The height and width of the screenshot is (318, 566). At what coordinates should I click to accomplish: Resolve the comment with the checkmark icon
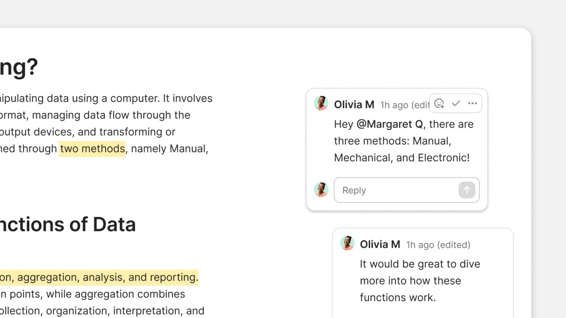[x=456, y=103]
